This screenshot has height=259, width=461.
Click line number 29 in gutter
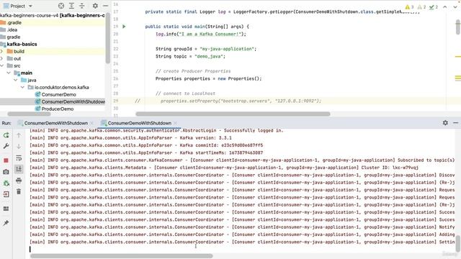click(116, 101)
